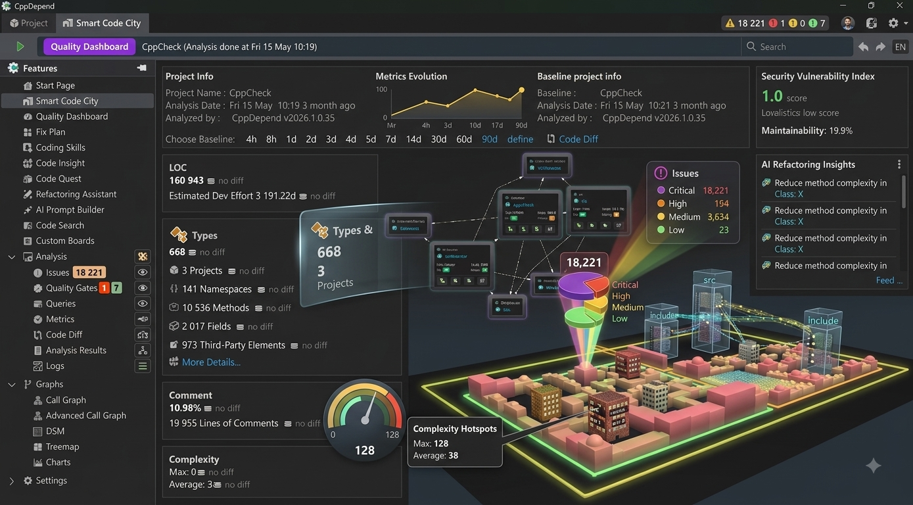Click the Analysis row's orange icon button
The width and height of the screenshot is (913, 505).
coord(143,256)
